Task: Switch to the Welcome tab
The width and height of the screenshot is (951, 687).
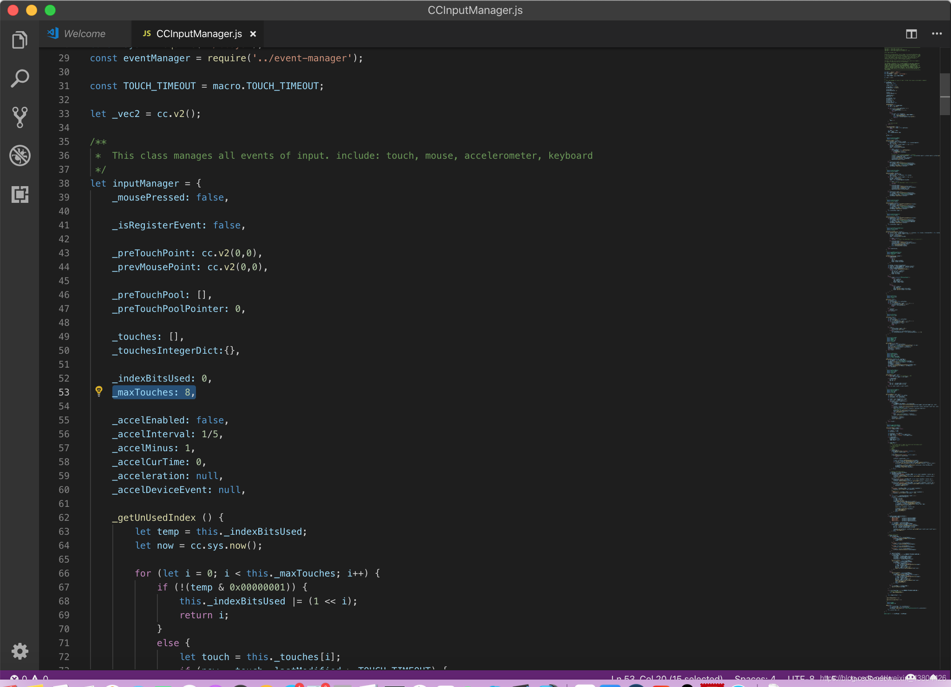Action: pos(85,34)
